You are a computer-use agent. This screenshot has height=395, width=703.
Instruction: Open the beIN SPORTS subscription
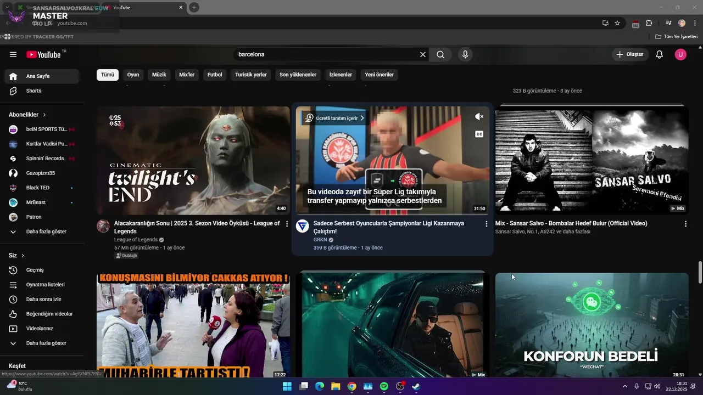pyautogui.click(x=42, y=129)
